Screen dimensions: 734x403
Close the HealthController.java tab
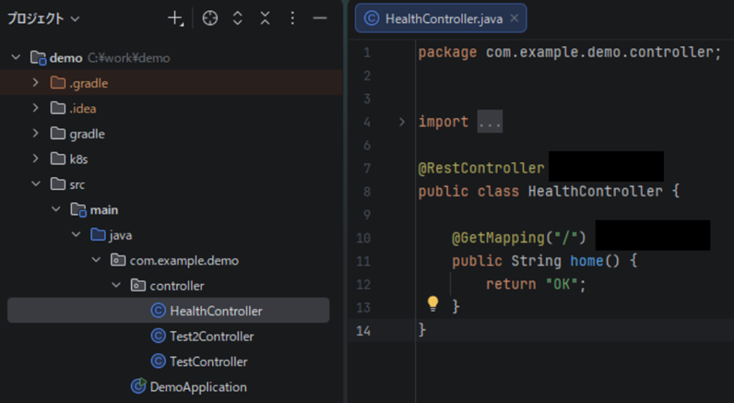click(514, 19)
